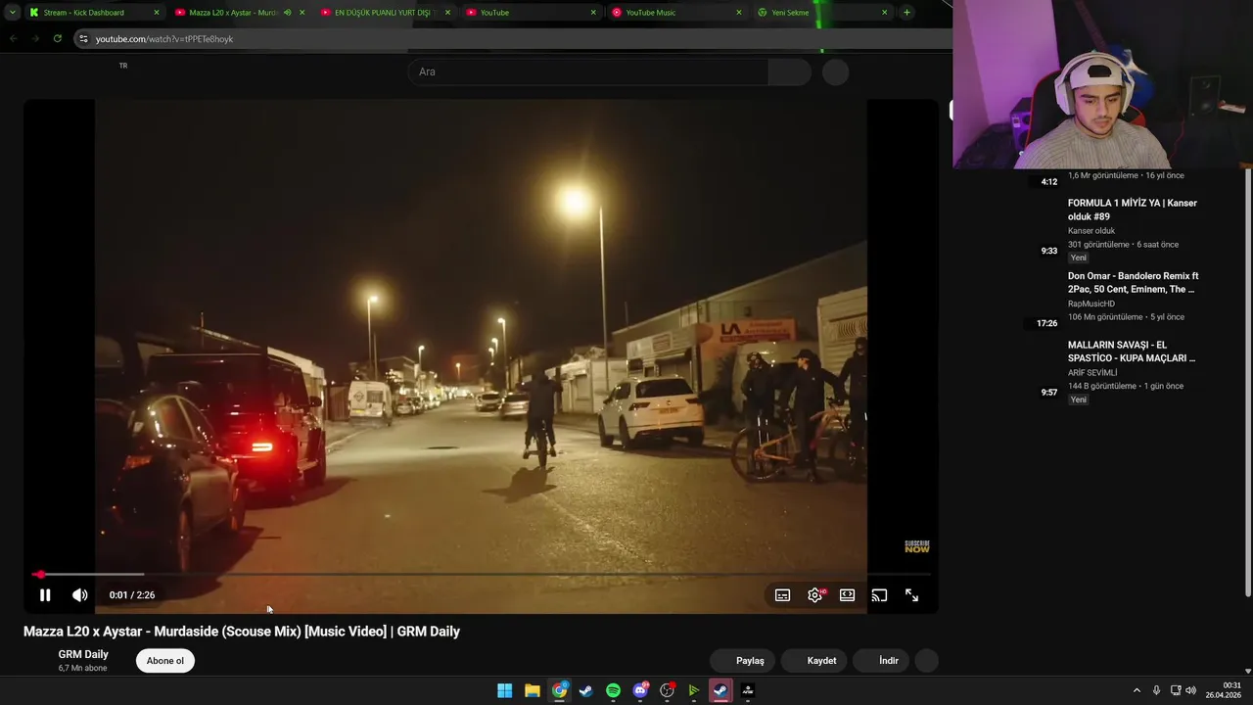Click the round voice search button
This screenshot has width=1253, height=705.
pyautogui.click(x=835, y=71)
